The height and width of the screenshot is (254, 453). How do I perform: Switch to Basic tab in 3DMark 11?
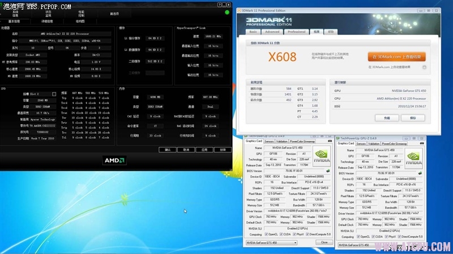click(x=253, y=32)
